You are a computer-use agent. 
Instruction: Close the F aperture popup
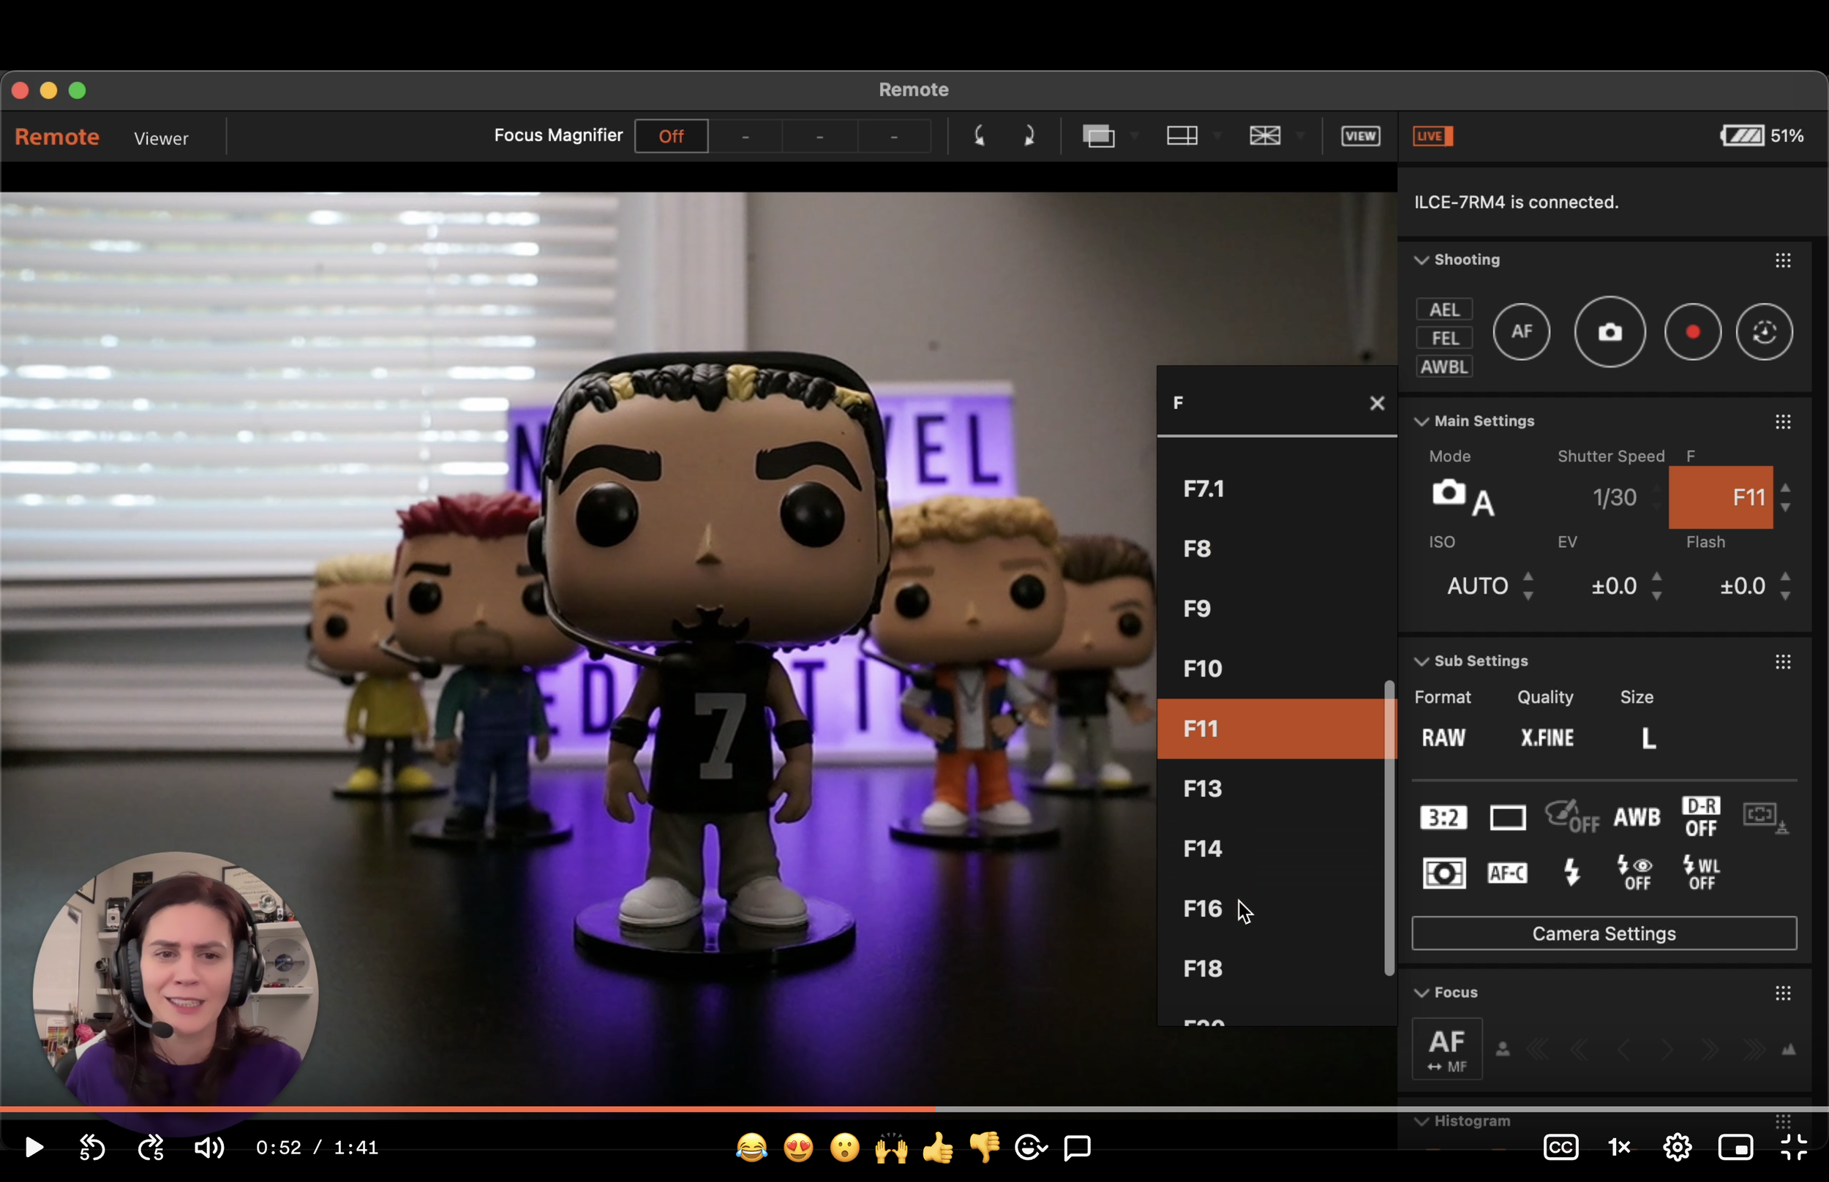click(x=1377, y=403)
